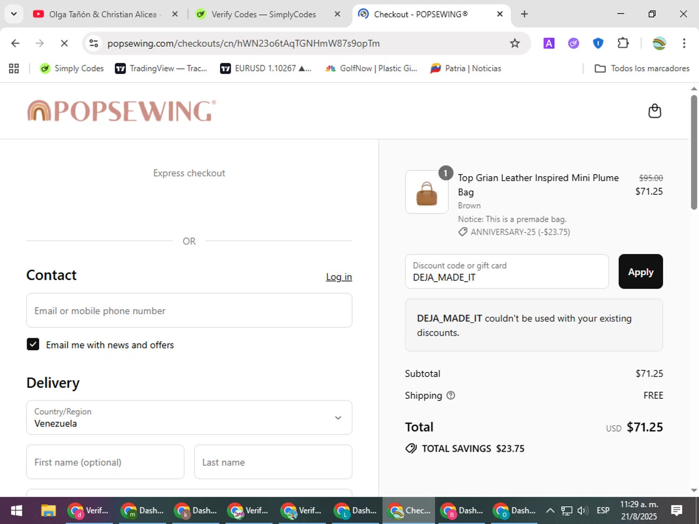Open File Explorer from the taskbar
699x524 pixels.
(48, 510)
